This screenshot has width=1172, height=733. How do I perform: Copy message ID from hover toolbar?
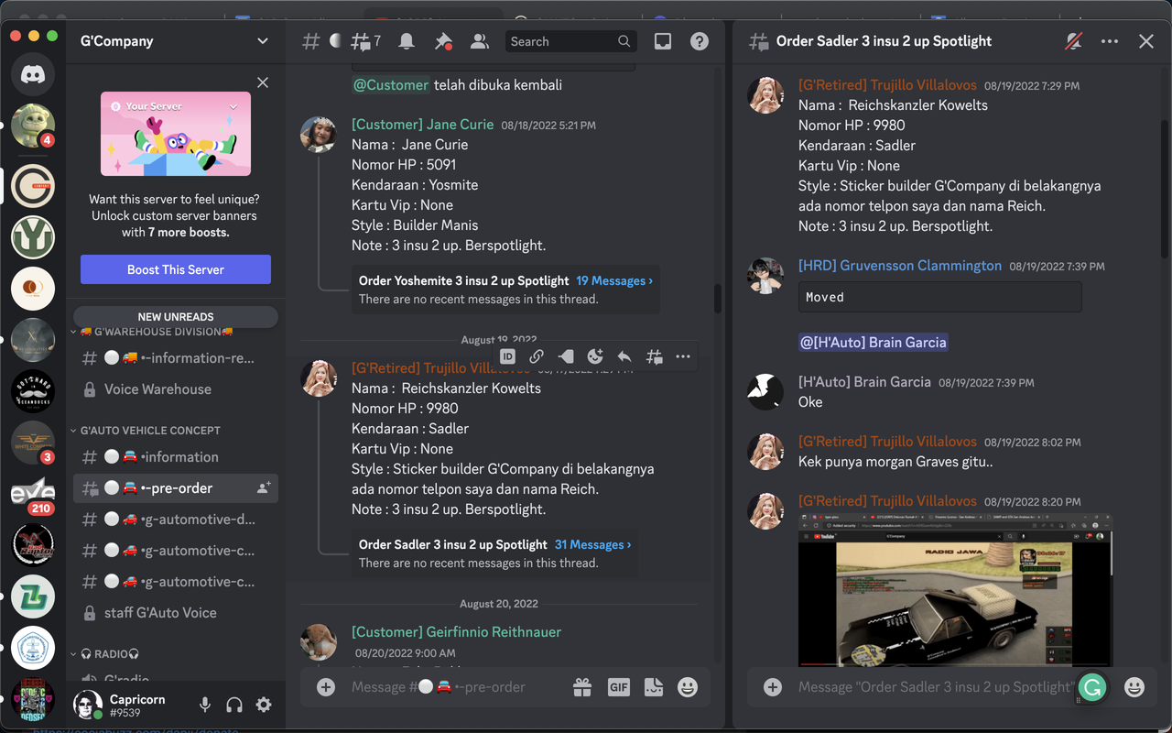pos(507,356)
